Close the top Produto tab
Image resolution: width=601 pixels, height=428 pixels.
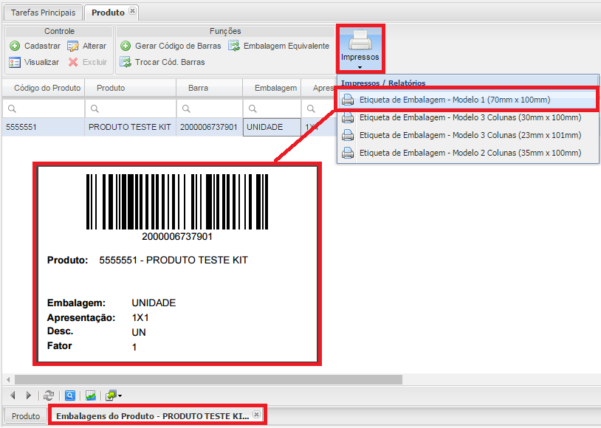click(x=132, y=11)
